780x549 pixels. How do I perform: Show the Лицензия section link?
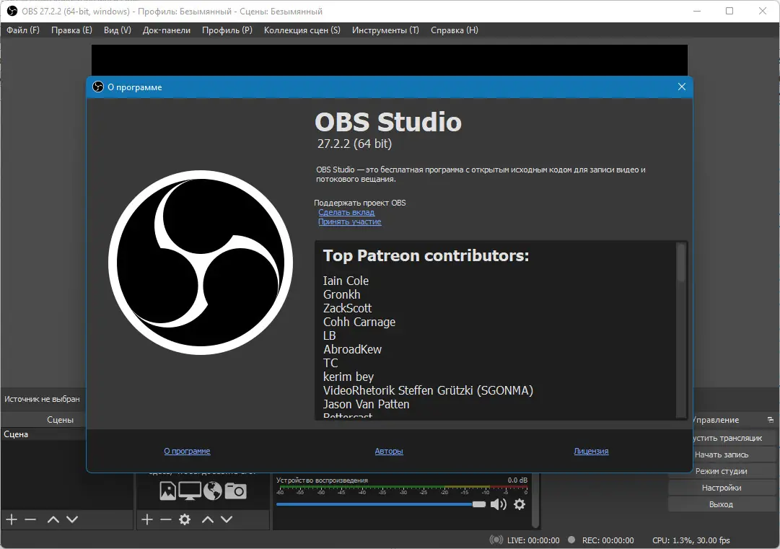click(x=591, y=451)
